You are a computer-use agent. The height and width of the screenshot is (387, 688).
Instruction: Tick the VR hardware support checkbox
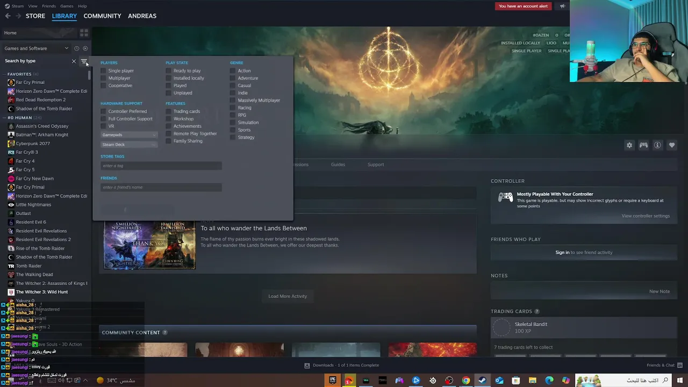(x=104, y=126)
